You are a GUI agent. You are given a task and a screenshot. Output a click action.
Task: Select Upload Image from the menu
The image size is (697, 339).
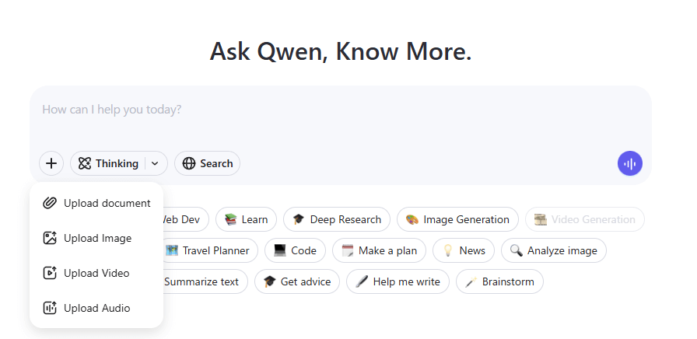(x=96, y=238)
